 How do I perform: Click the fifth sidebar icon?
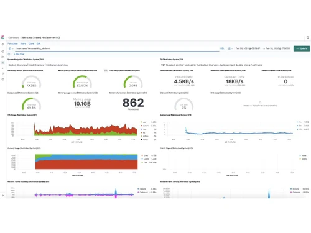tap(2, 68)
